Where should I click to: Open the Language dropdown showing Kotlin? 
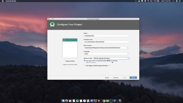[x=106, y=54]
